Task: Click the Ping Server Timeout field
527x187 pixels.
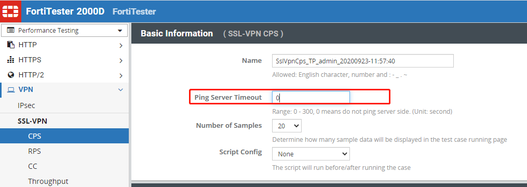Action: click(311, 98)
